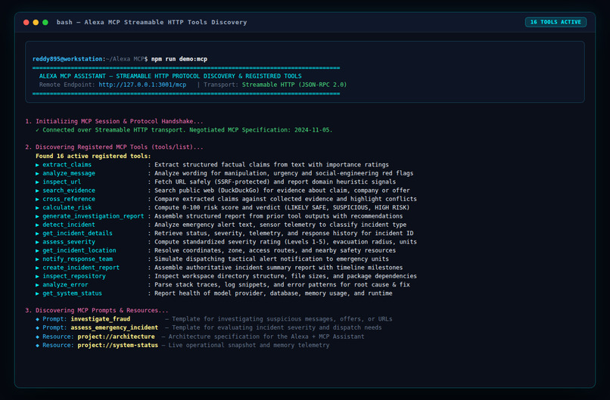The height and width of the screenshot is (400, 610).
Task: Click Found 16 active registered tools text
Action: tap(93, 156)
